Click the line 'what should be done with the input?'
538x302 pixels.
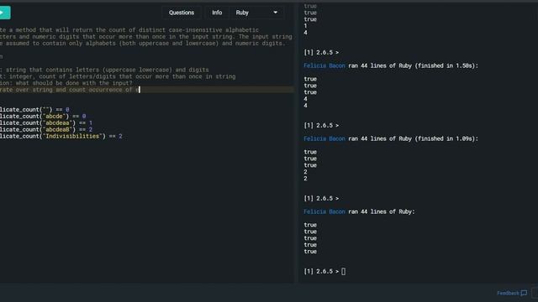point(66,83)
